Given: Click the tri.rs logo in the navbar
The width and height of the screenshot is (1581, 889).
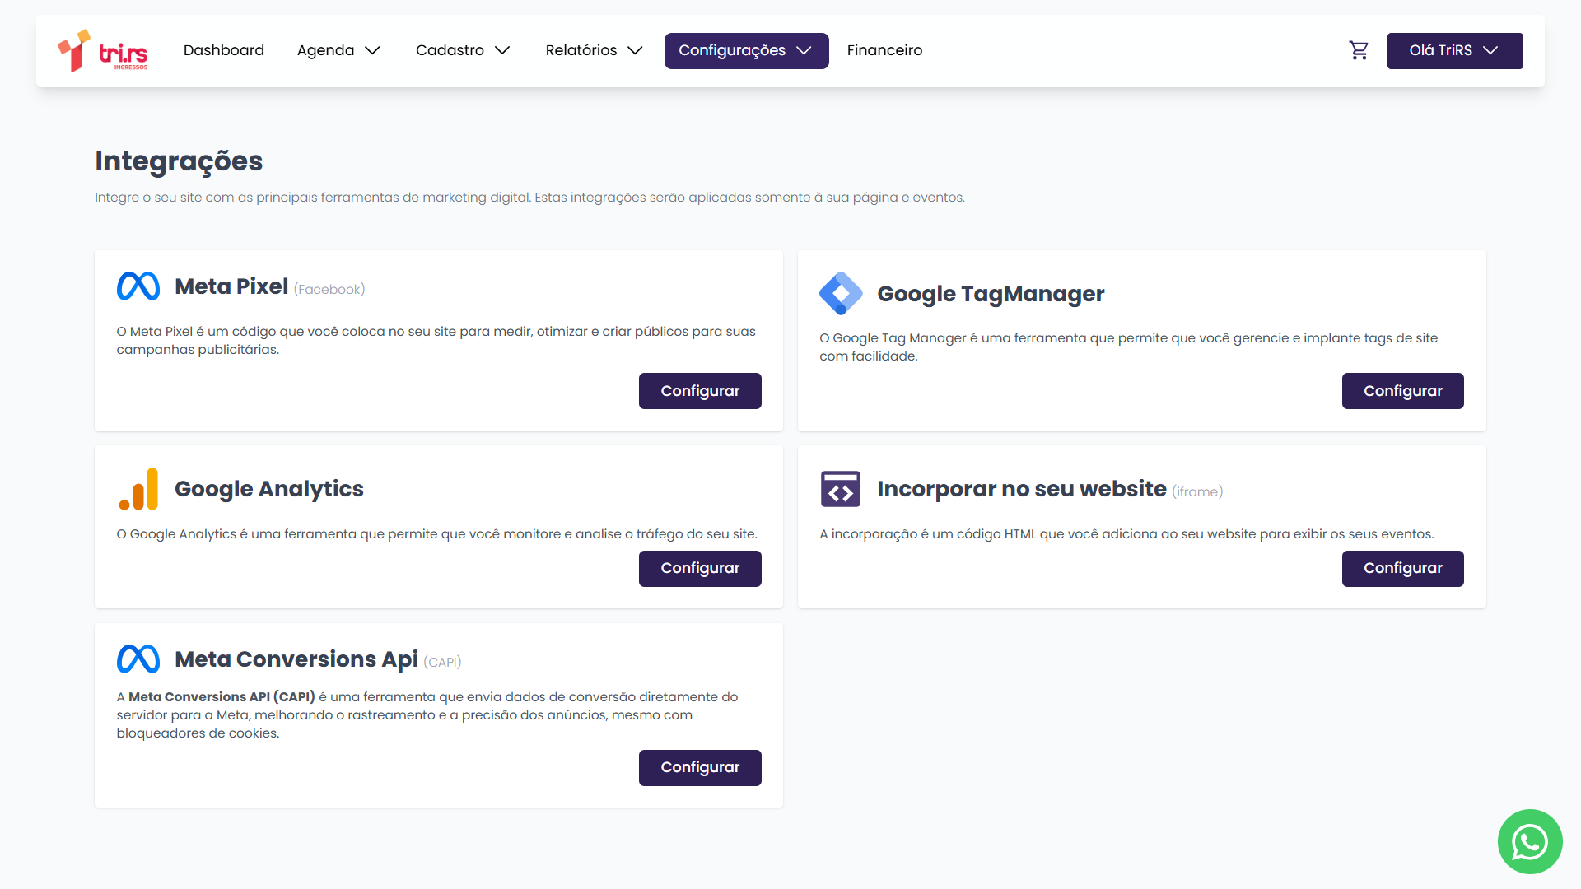Looking at the screenshot, I should tap(103, 51).
